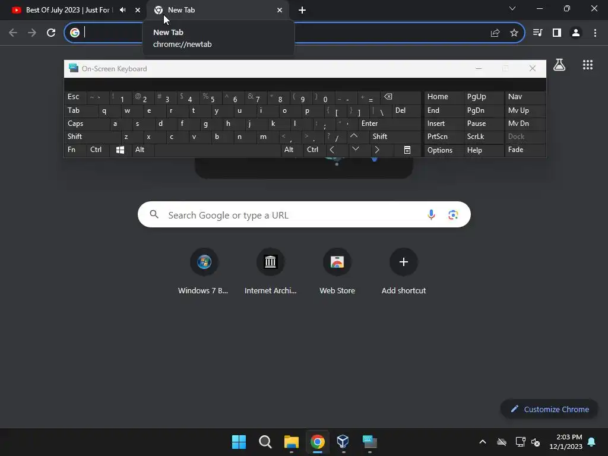This screenshot has width=608, height=456.
Task: Open Windows Start menu
Action: 239,442
